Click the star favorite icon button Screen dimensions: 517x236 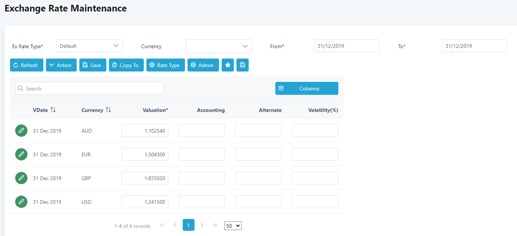pyautogui.click(x=228, y=65)
